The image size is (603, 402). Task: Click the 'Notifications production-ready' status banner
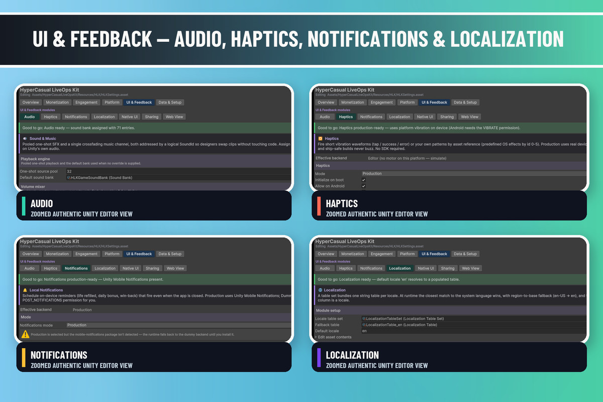pos(155,279)
